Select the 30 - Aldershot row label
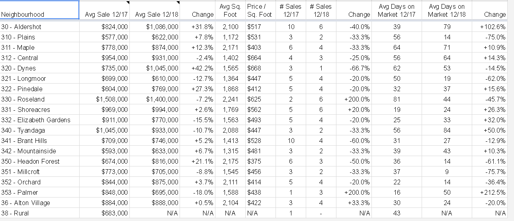 39,27
